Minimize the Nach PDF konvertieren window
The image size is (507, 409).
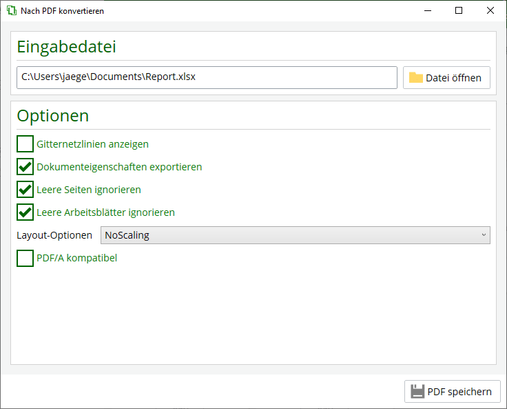(x=427, y=11)
